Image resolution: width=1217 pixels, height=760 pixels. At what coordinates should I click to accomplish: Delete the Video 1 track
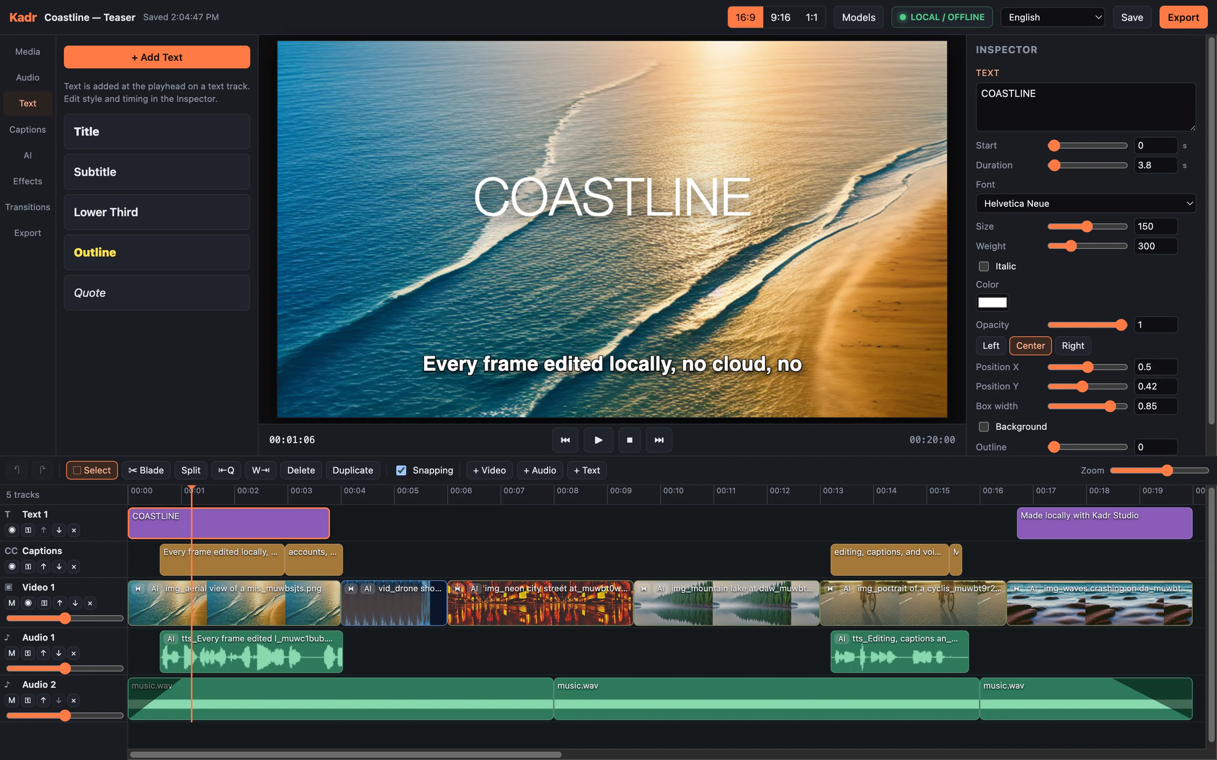[90, 603]
